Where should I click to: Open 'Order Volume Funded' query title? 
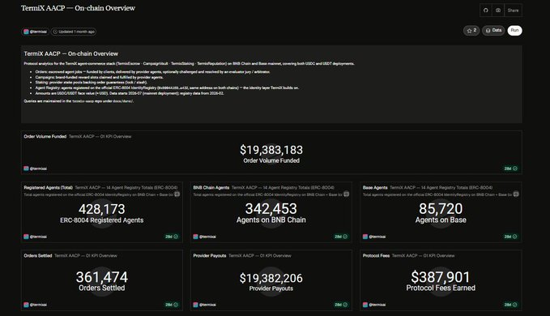45,136
